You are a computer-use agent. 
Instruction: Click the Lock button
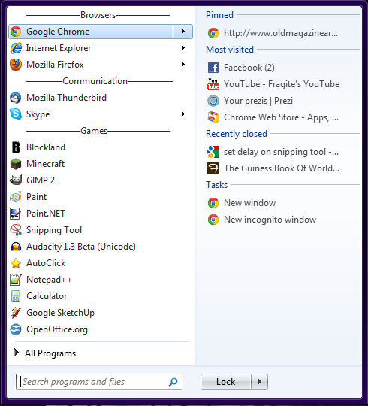(x=226, y=382)
